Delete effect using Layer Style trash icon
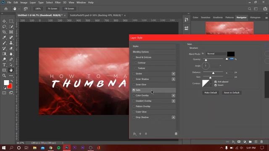 (x=176, y=134)
